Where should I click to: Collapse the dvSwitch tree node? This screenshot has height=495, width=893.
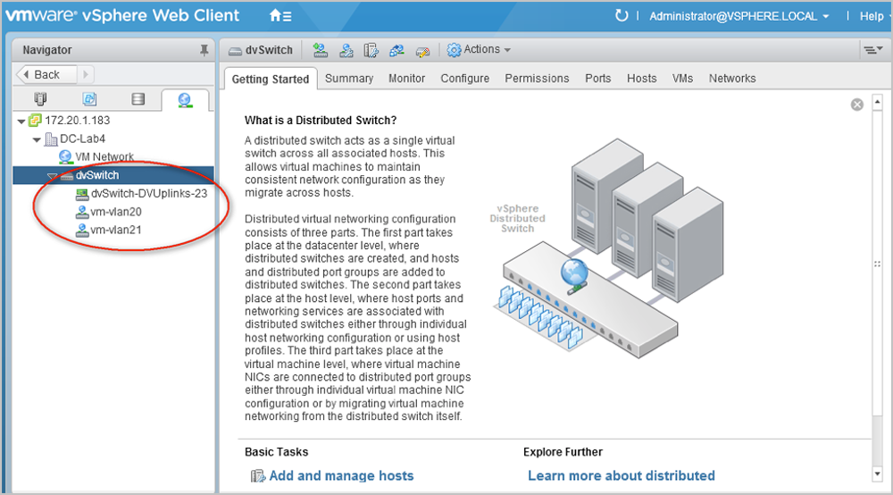click(x=52, y=176)
